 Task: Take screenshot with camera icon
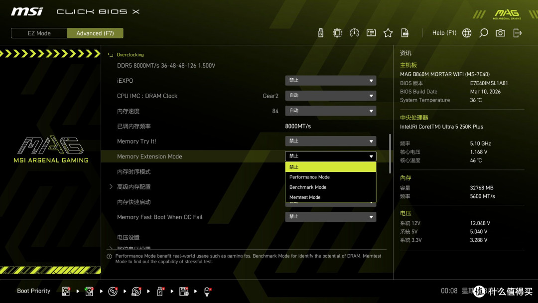pos(500,33)
